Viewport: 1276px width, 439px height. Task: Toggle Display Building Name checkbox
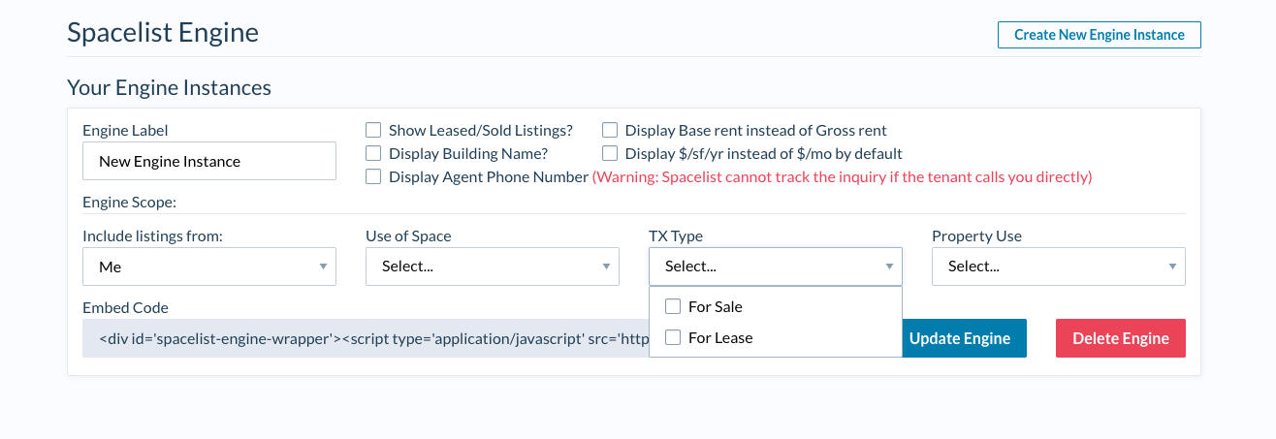point(373,153)
